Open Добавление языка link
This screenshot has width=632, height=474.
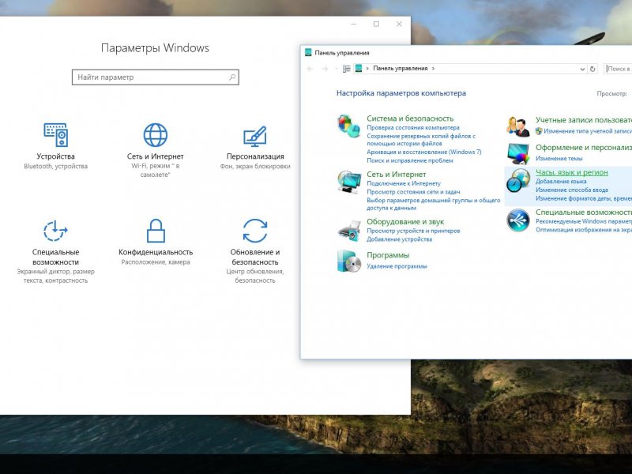click(x=561, y=182)
